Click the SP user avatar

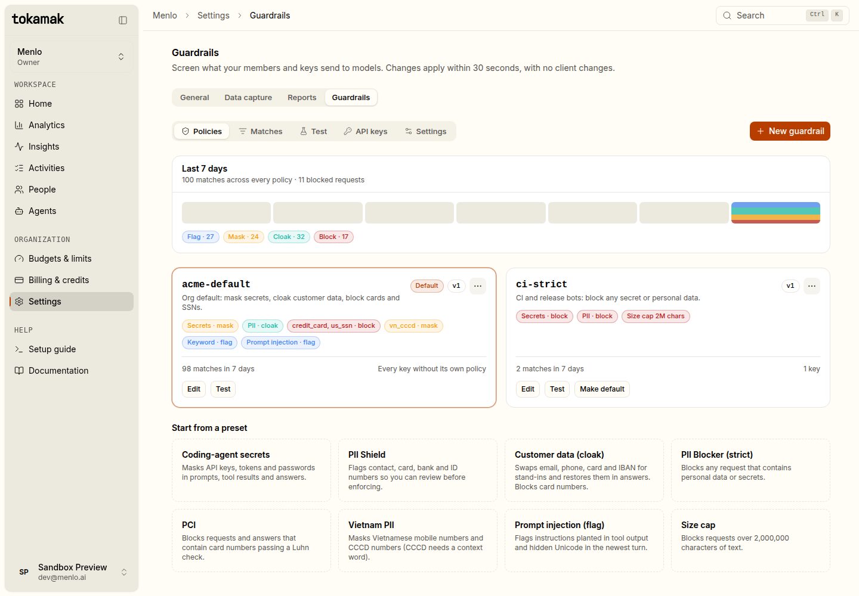[x=24, y=572]
